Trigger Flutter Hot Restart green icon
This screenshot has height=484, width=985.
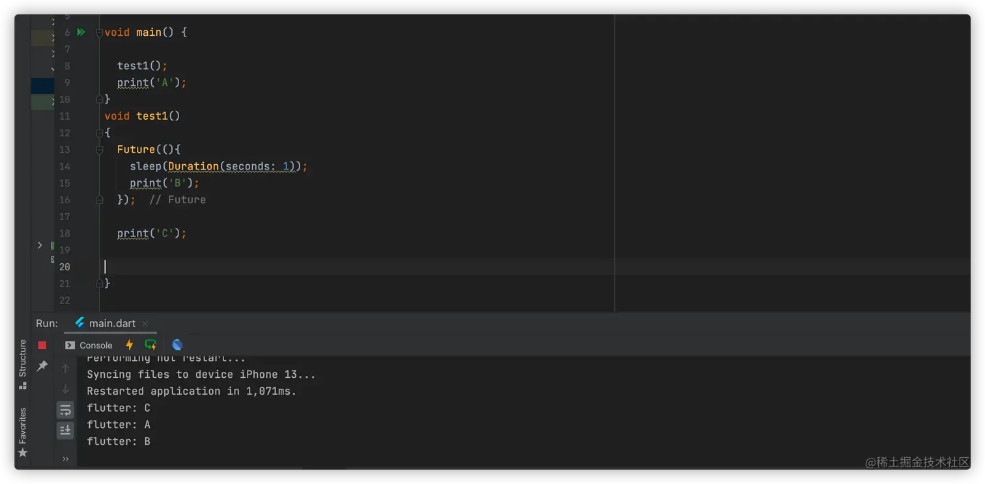tap(150, 345)
